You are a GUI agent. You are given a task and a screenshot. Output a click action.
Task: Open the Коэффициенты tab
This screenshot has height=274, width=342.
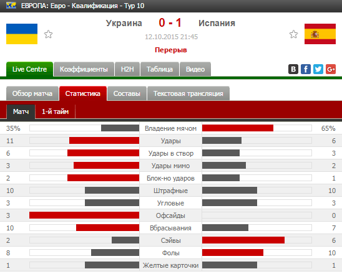[x=84, y=69]
